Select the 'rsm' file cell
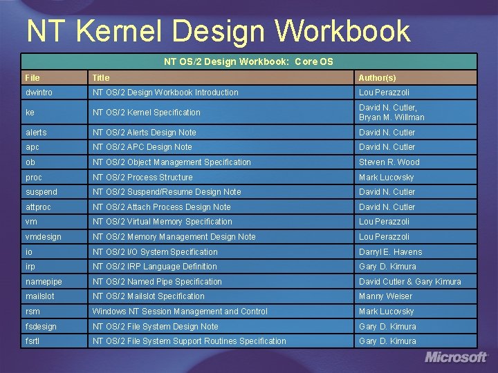This screenshot has height=373, width=498. click(55, 311)
